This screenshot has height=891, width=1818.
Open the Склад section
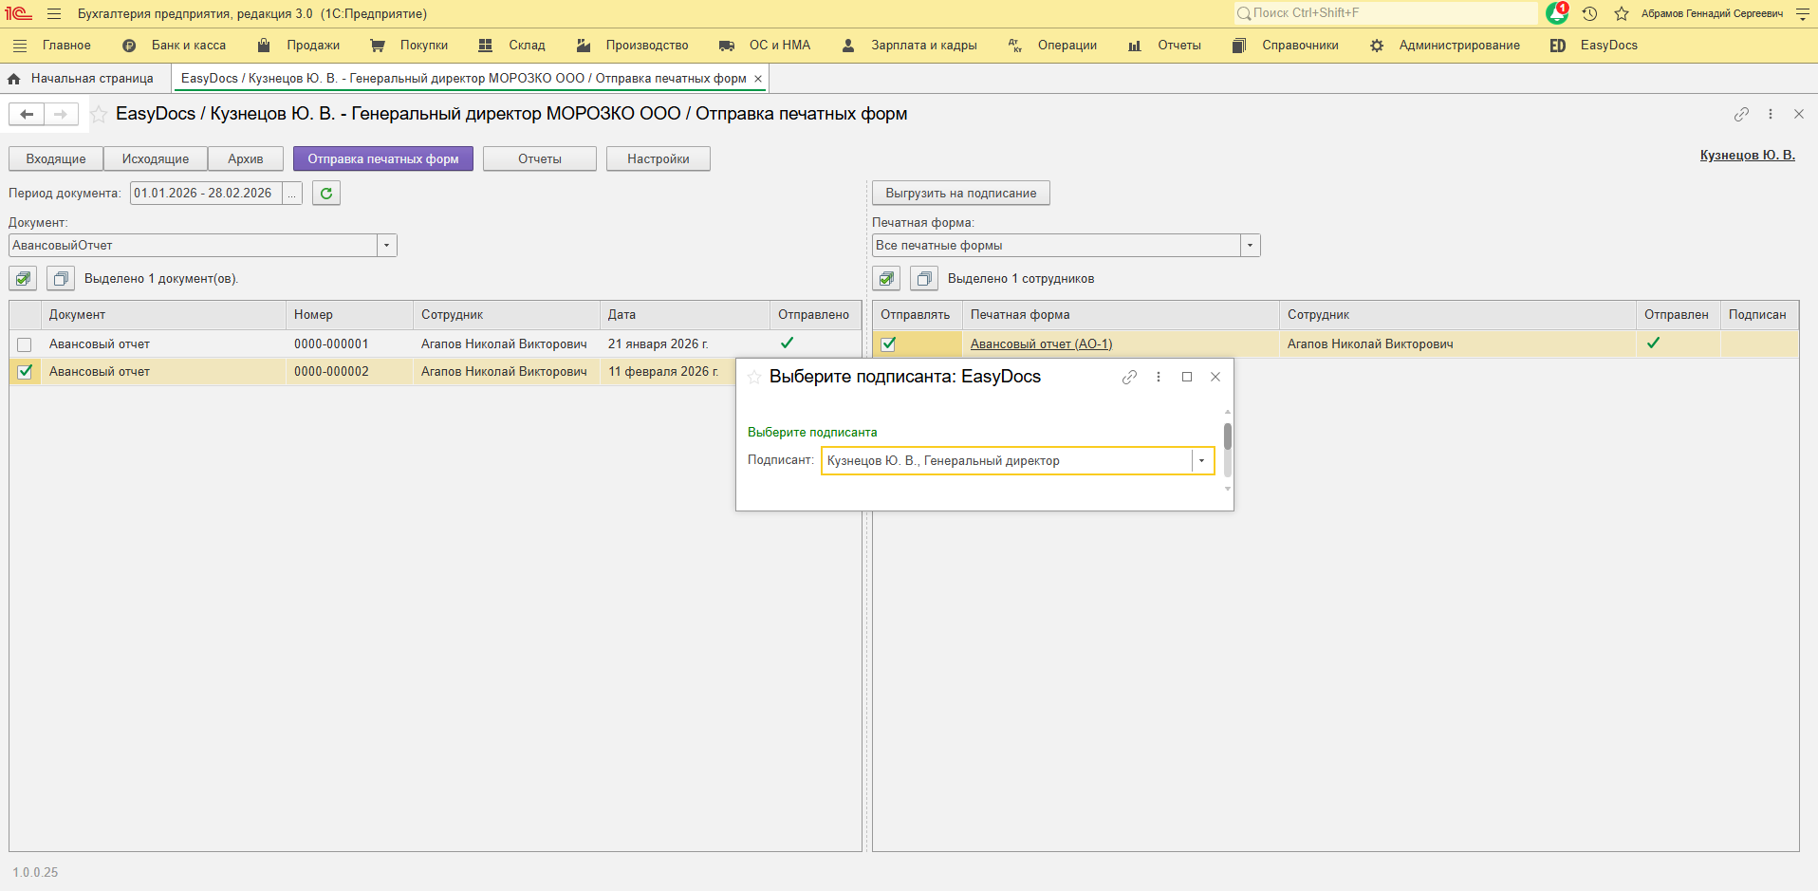tap(512, 46)
